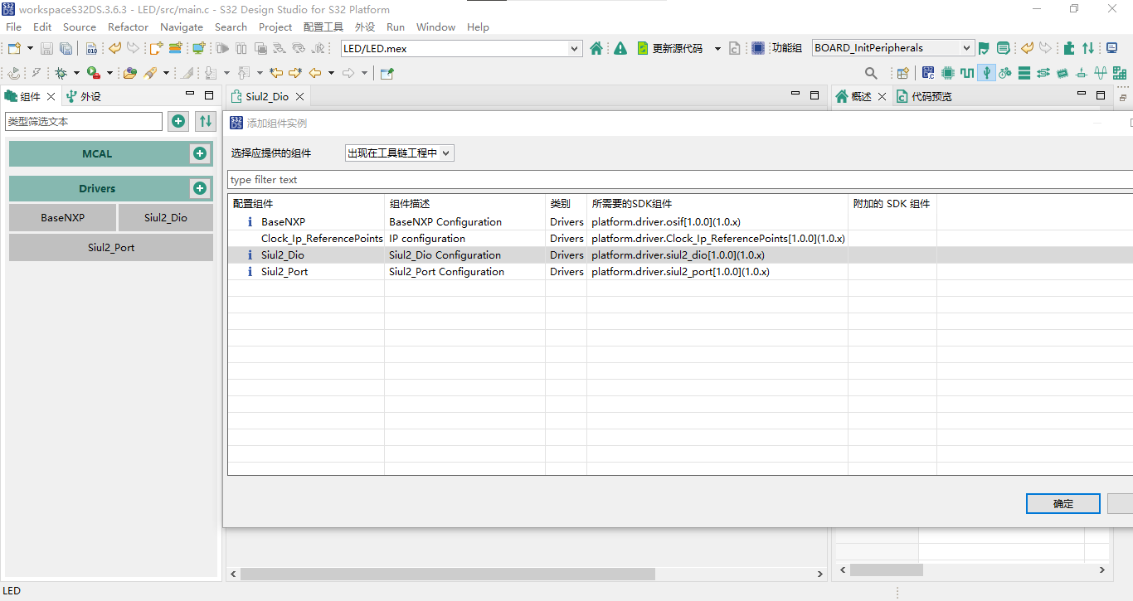The width and height of the screenshot is (1133, 601).
Task: Close the Siul2_Dio editor tab
Action: click(300, 97)
